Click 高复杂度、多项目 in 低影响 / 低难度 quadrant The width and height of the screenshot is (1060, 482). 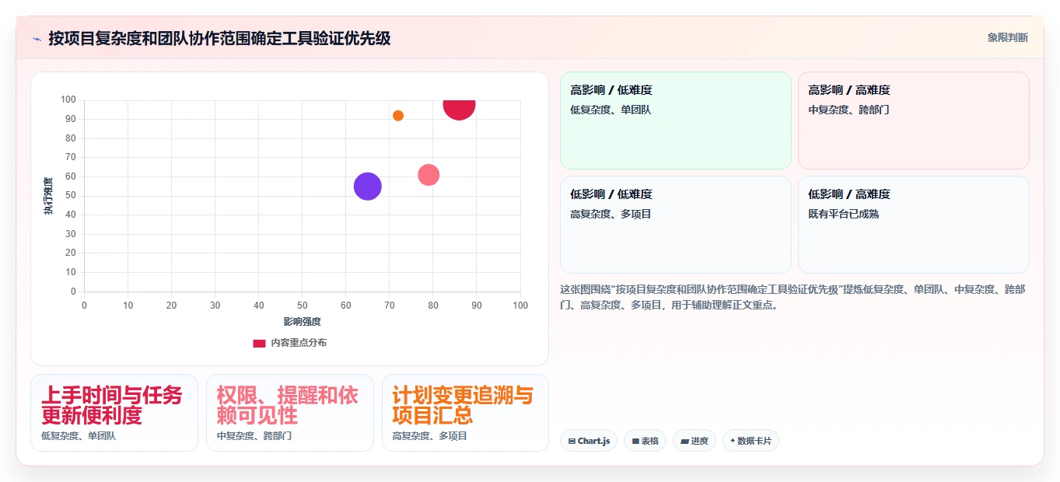(610, 214)
